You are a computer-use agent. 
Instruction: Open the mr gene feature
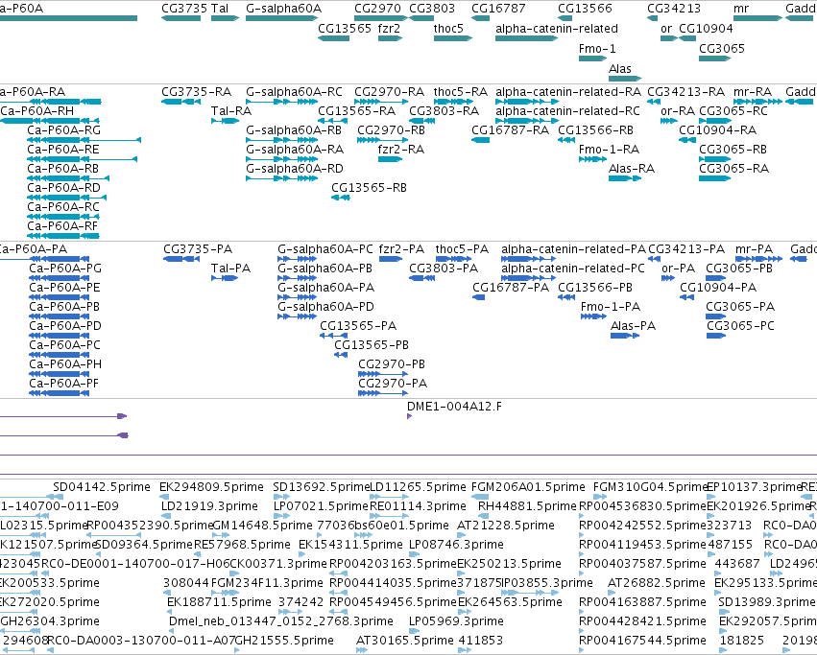[758, 18]
